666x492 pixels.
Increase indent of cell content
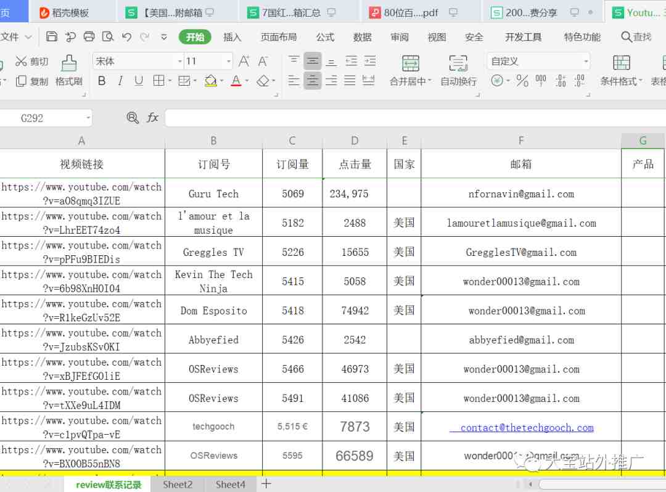[x=370, y=61]
